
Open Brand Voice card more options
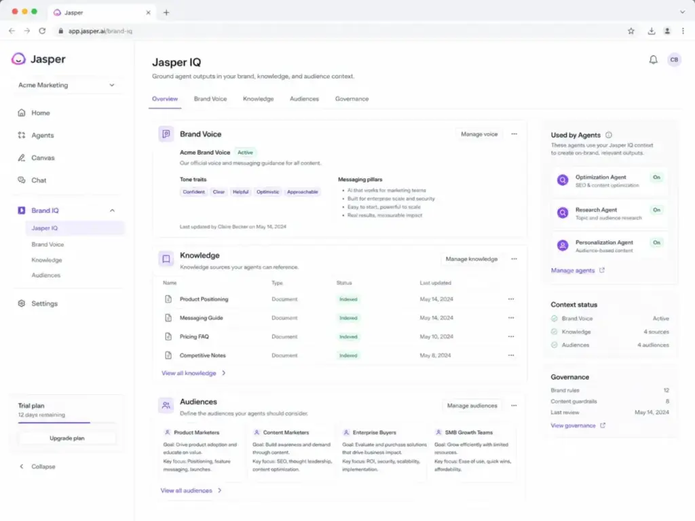[x=514, y=134]
